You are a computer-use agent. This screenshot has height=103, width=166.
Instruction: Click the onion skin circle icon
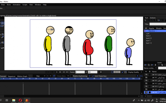click(x=54, y=76)
